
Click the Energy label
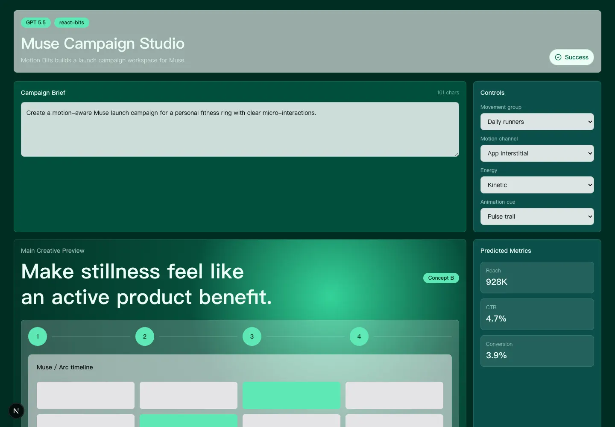(x=489, y=170)
